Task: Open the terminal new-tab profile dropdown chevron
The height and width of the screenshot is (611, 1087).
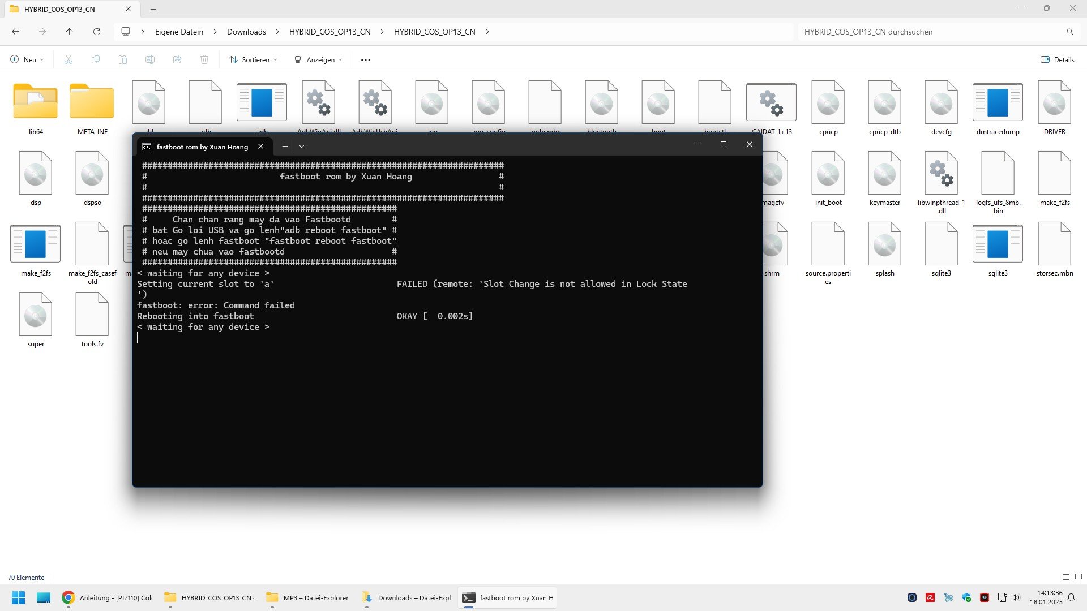Action: click(x=302, y=147)
